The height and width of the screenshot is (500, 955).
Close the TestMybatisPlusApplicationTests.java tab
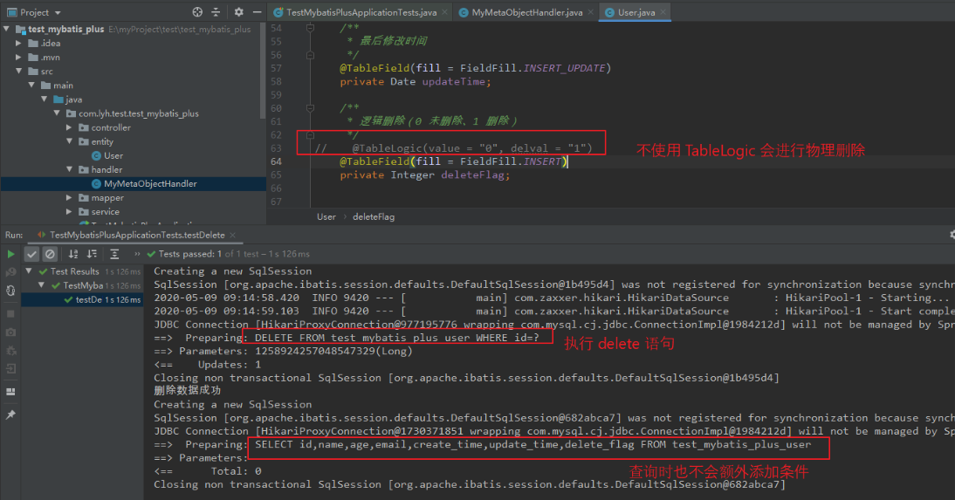pyautogui.click(x=444, y=12)
